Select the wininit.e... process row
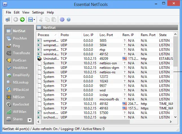Screen dimensions: 182x134 tap(105, 54)
